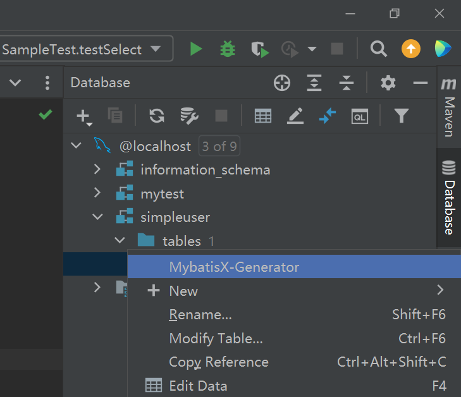This screenshot has height=397, width=461.
Task: Open Data Source Properties wrench icon
Action: (x=189, y=116)
